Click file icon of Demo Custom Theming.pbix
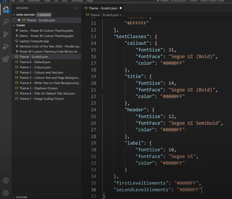Image resolution: width=232 pixels, height=199 pixels. click(x=17, y=30)
